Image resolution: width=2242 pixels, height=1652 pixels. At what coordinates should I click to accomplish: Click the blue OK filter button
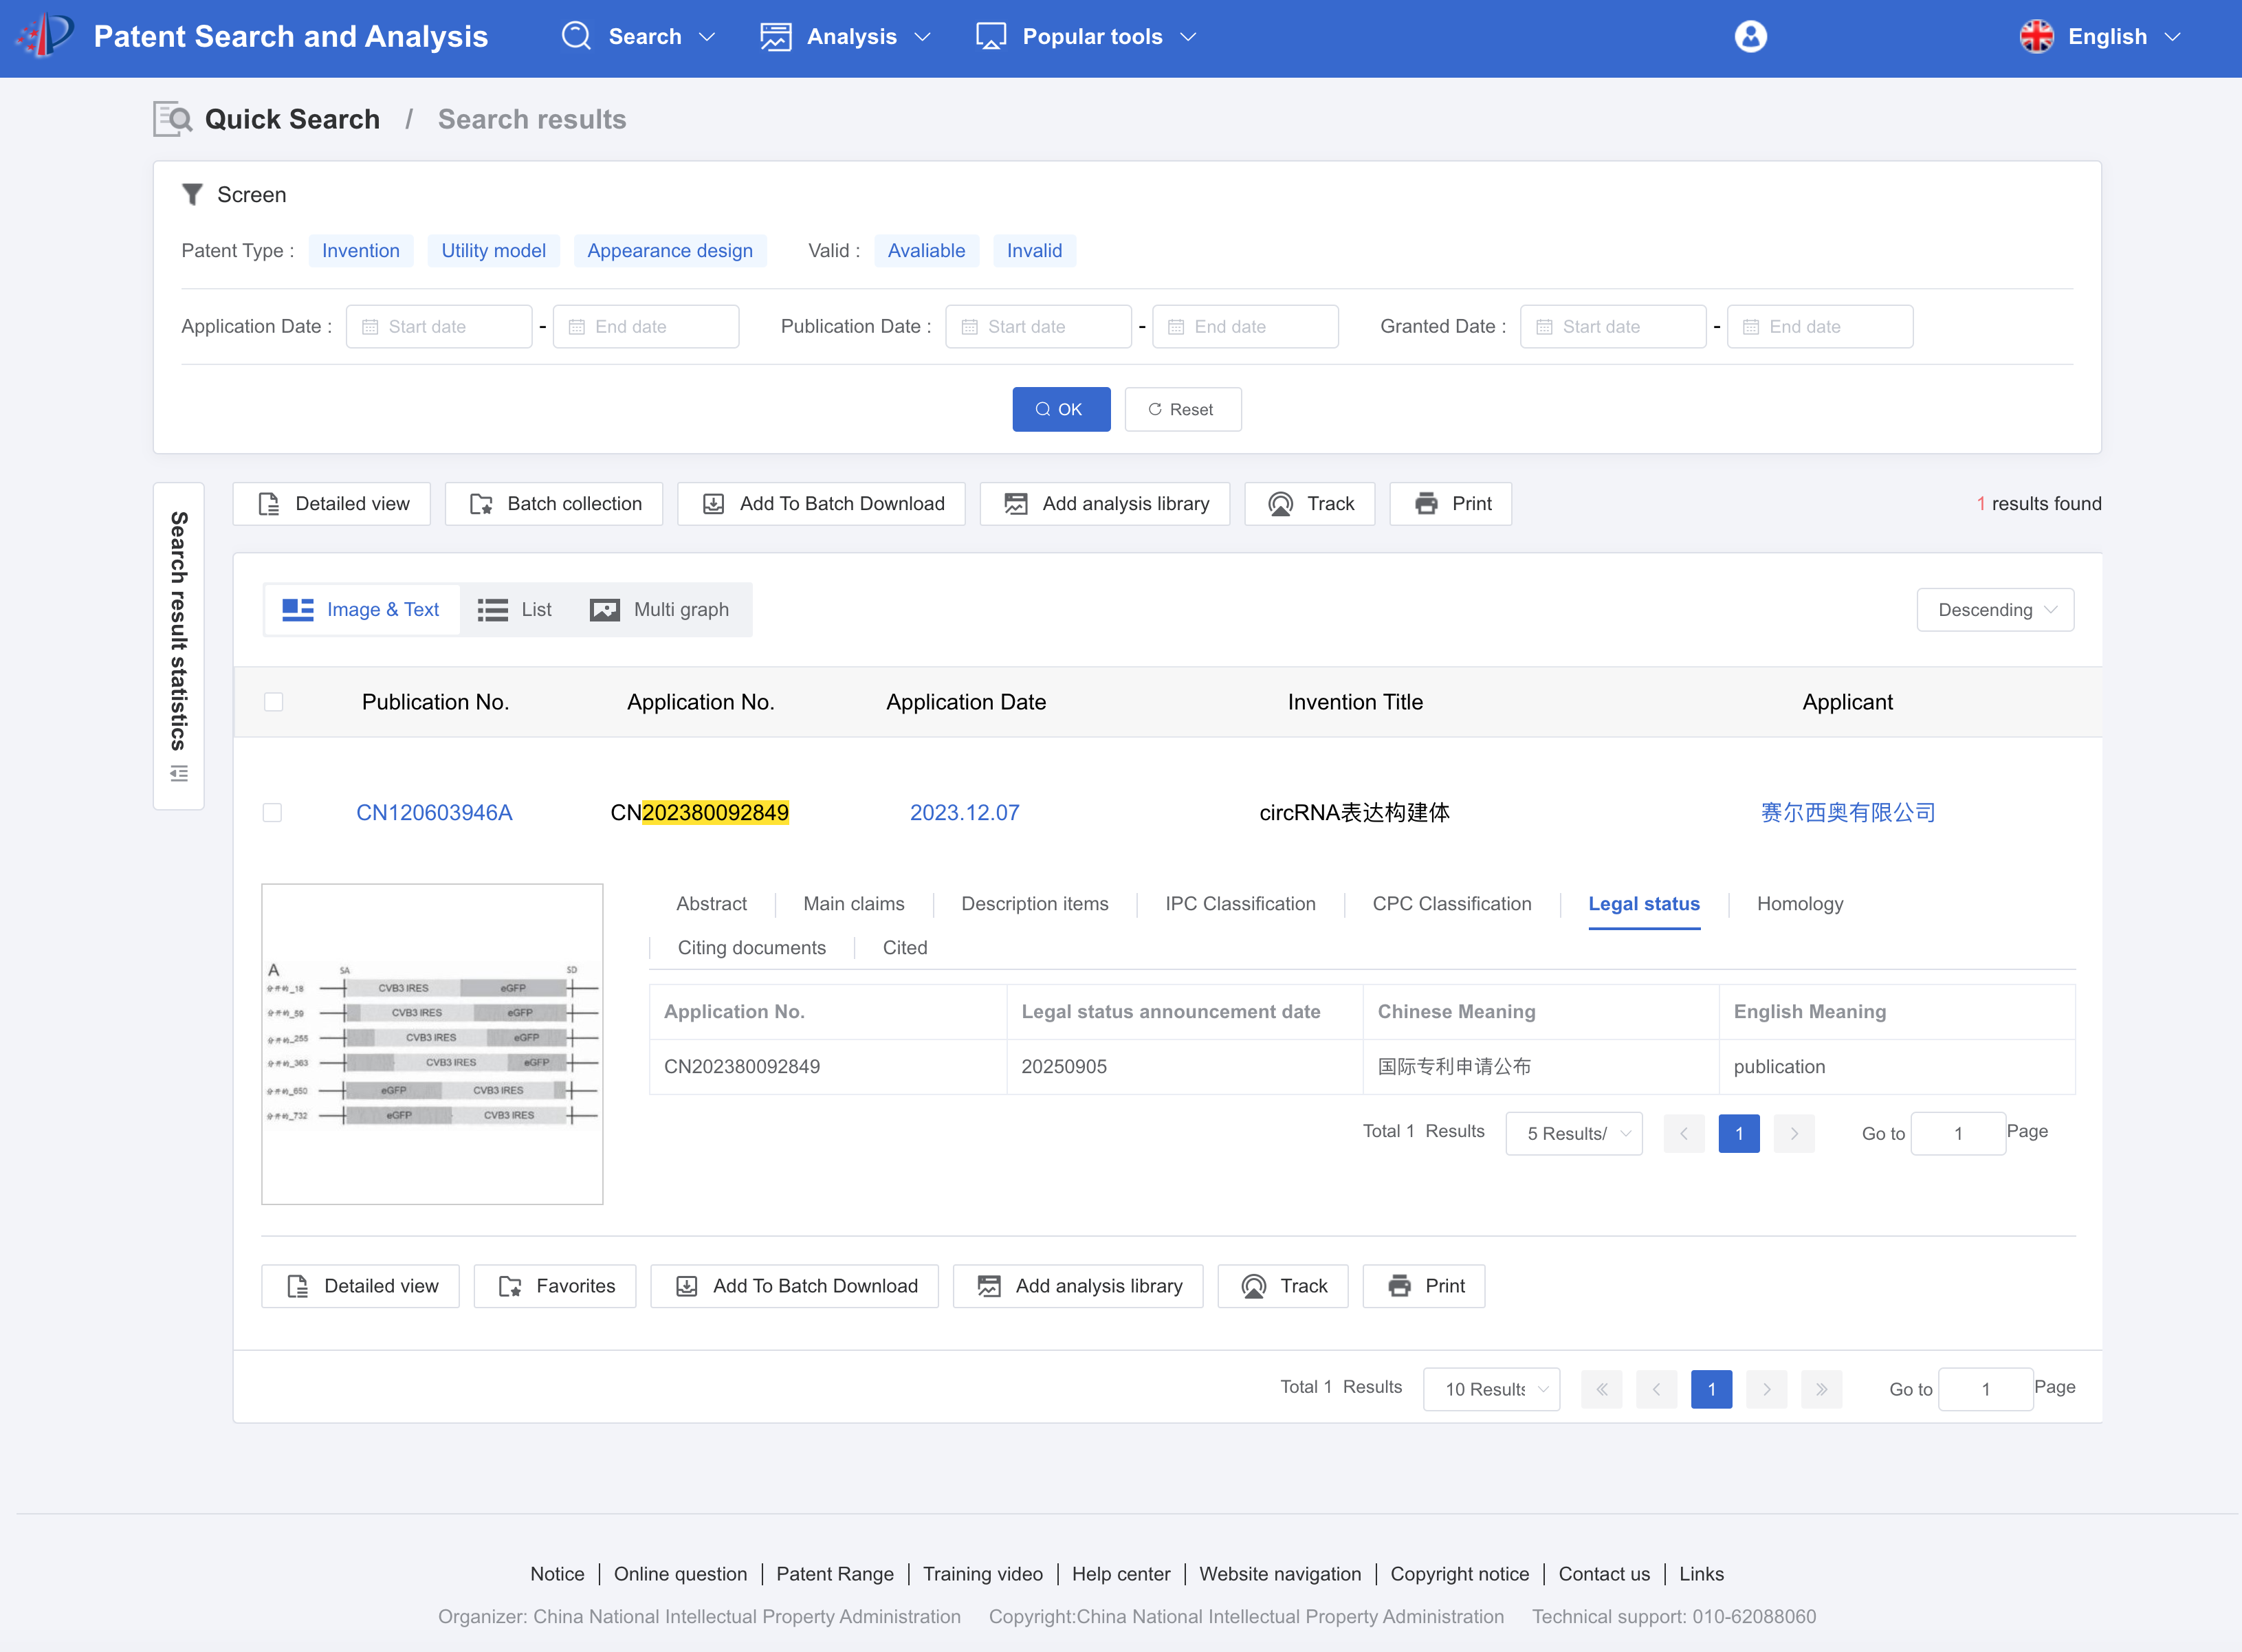pyautogui.click(x=1060, y=410)
